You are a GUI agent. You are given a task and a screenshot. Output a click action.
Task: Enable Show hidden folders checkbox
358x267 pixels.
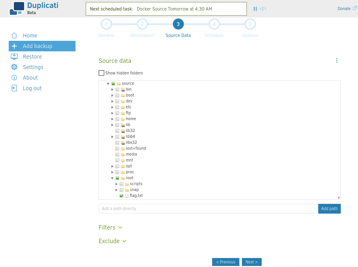click(101, 73)
